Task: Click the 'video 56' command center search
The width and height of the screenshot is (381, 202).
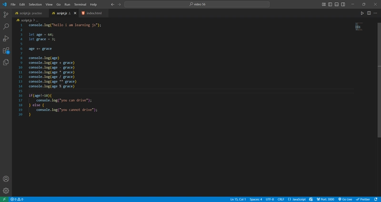Action: click(x=197, y=4)
